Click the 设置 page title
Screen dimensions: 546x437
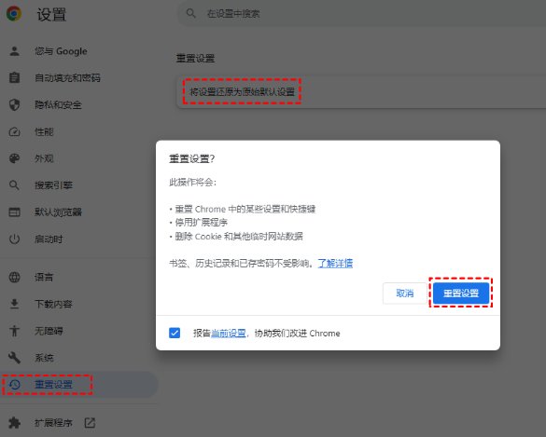point(51,15)
